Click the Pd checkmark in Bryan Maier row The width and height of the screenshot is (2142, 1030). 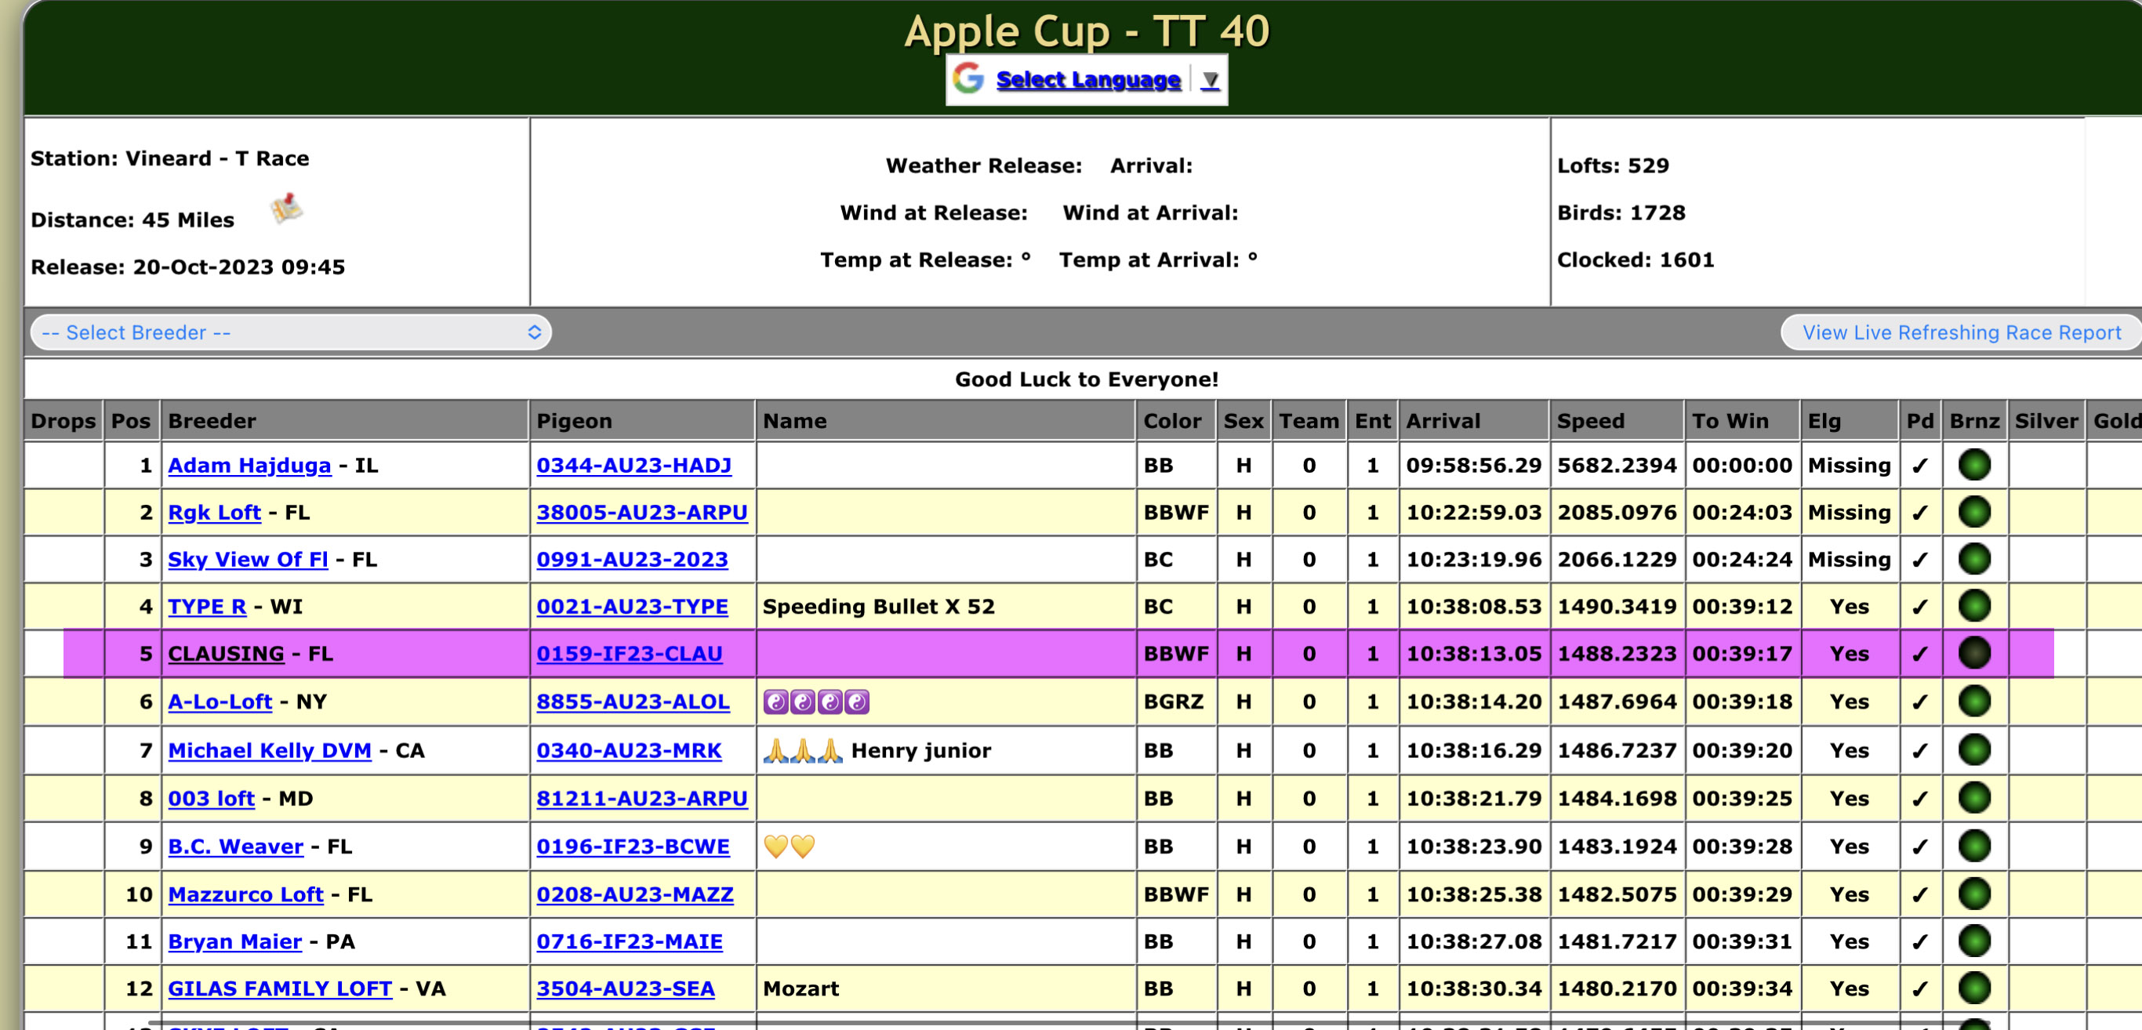click(x=1919, y=942)
